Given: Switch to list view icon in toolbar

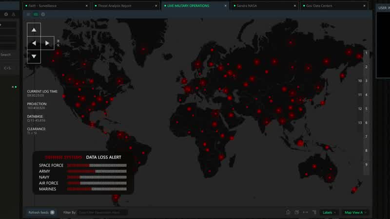Looking at the screenshot, I should tap(29, 15).
